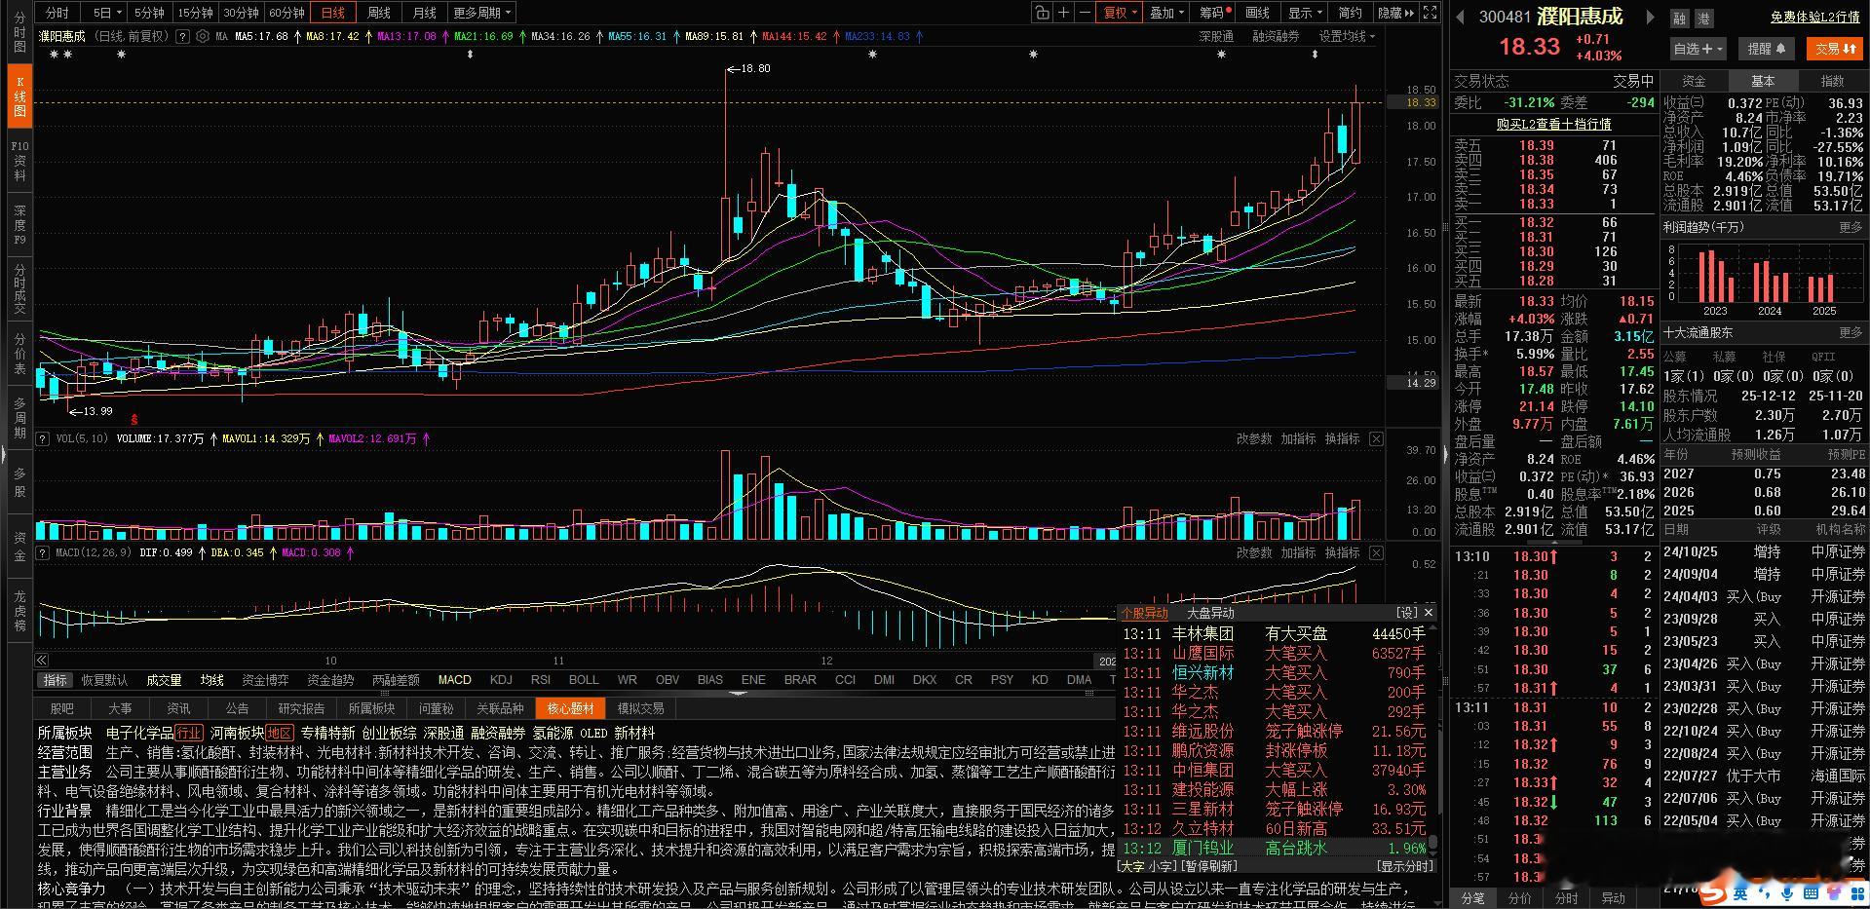Select the MACD indicator tab
Screen dimensions: 1870x909
click(454, 680)
